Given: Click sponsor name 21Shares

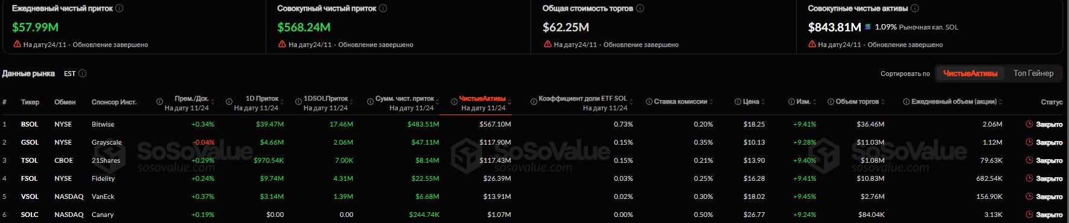Looking at the screenshot, I should [106, 160].
